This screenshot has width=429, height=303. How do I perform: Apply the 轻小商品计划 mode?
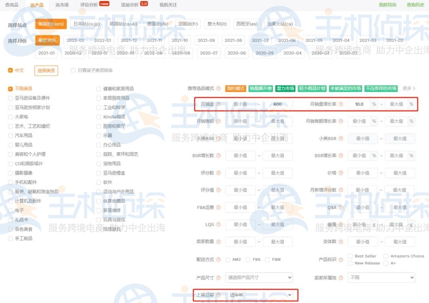coord(312,88)
